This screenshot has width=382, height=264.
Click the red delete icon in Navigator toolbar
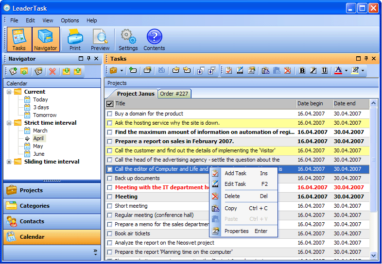[52, 72]
